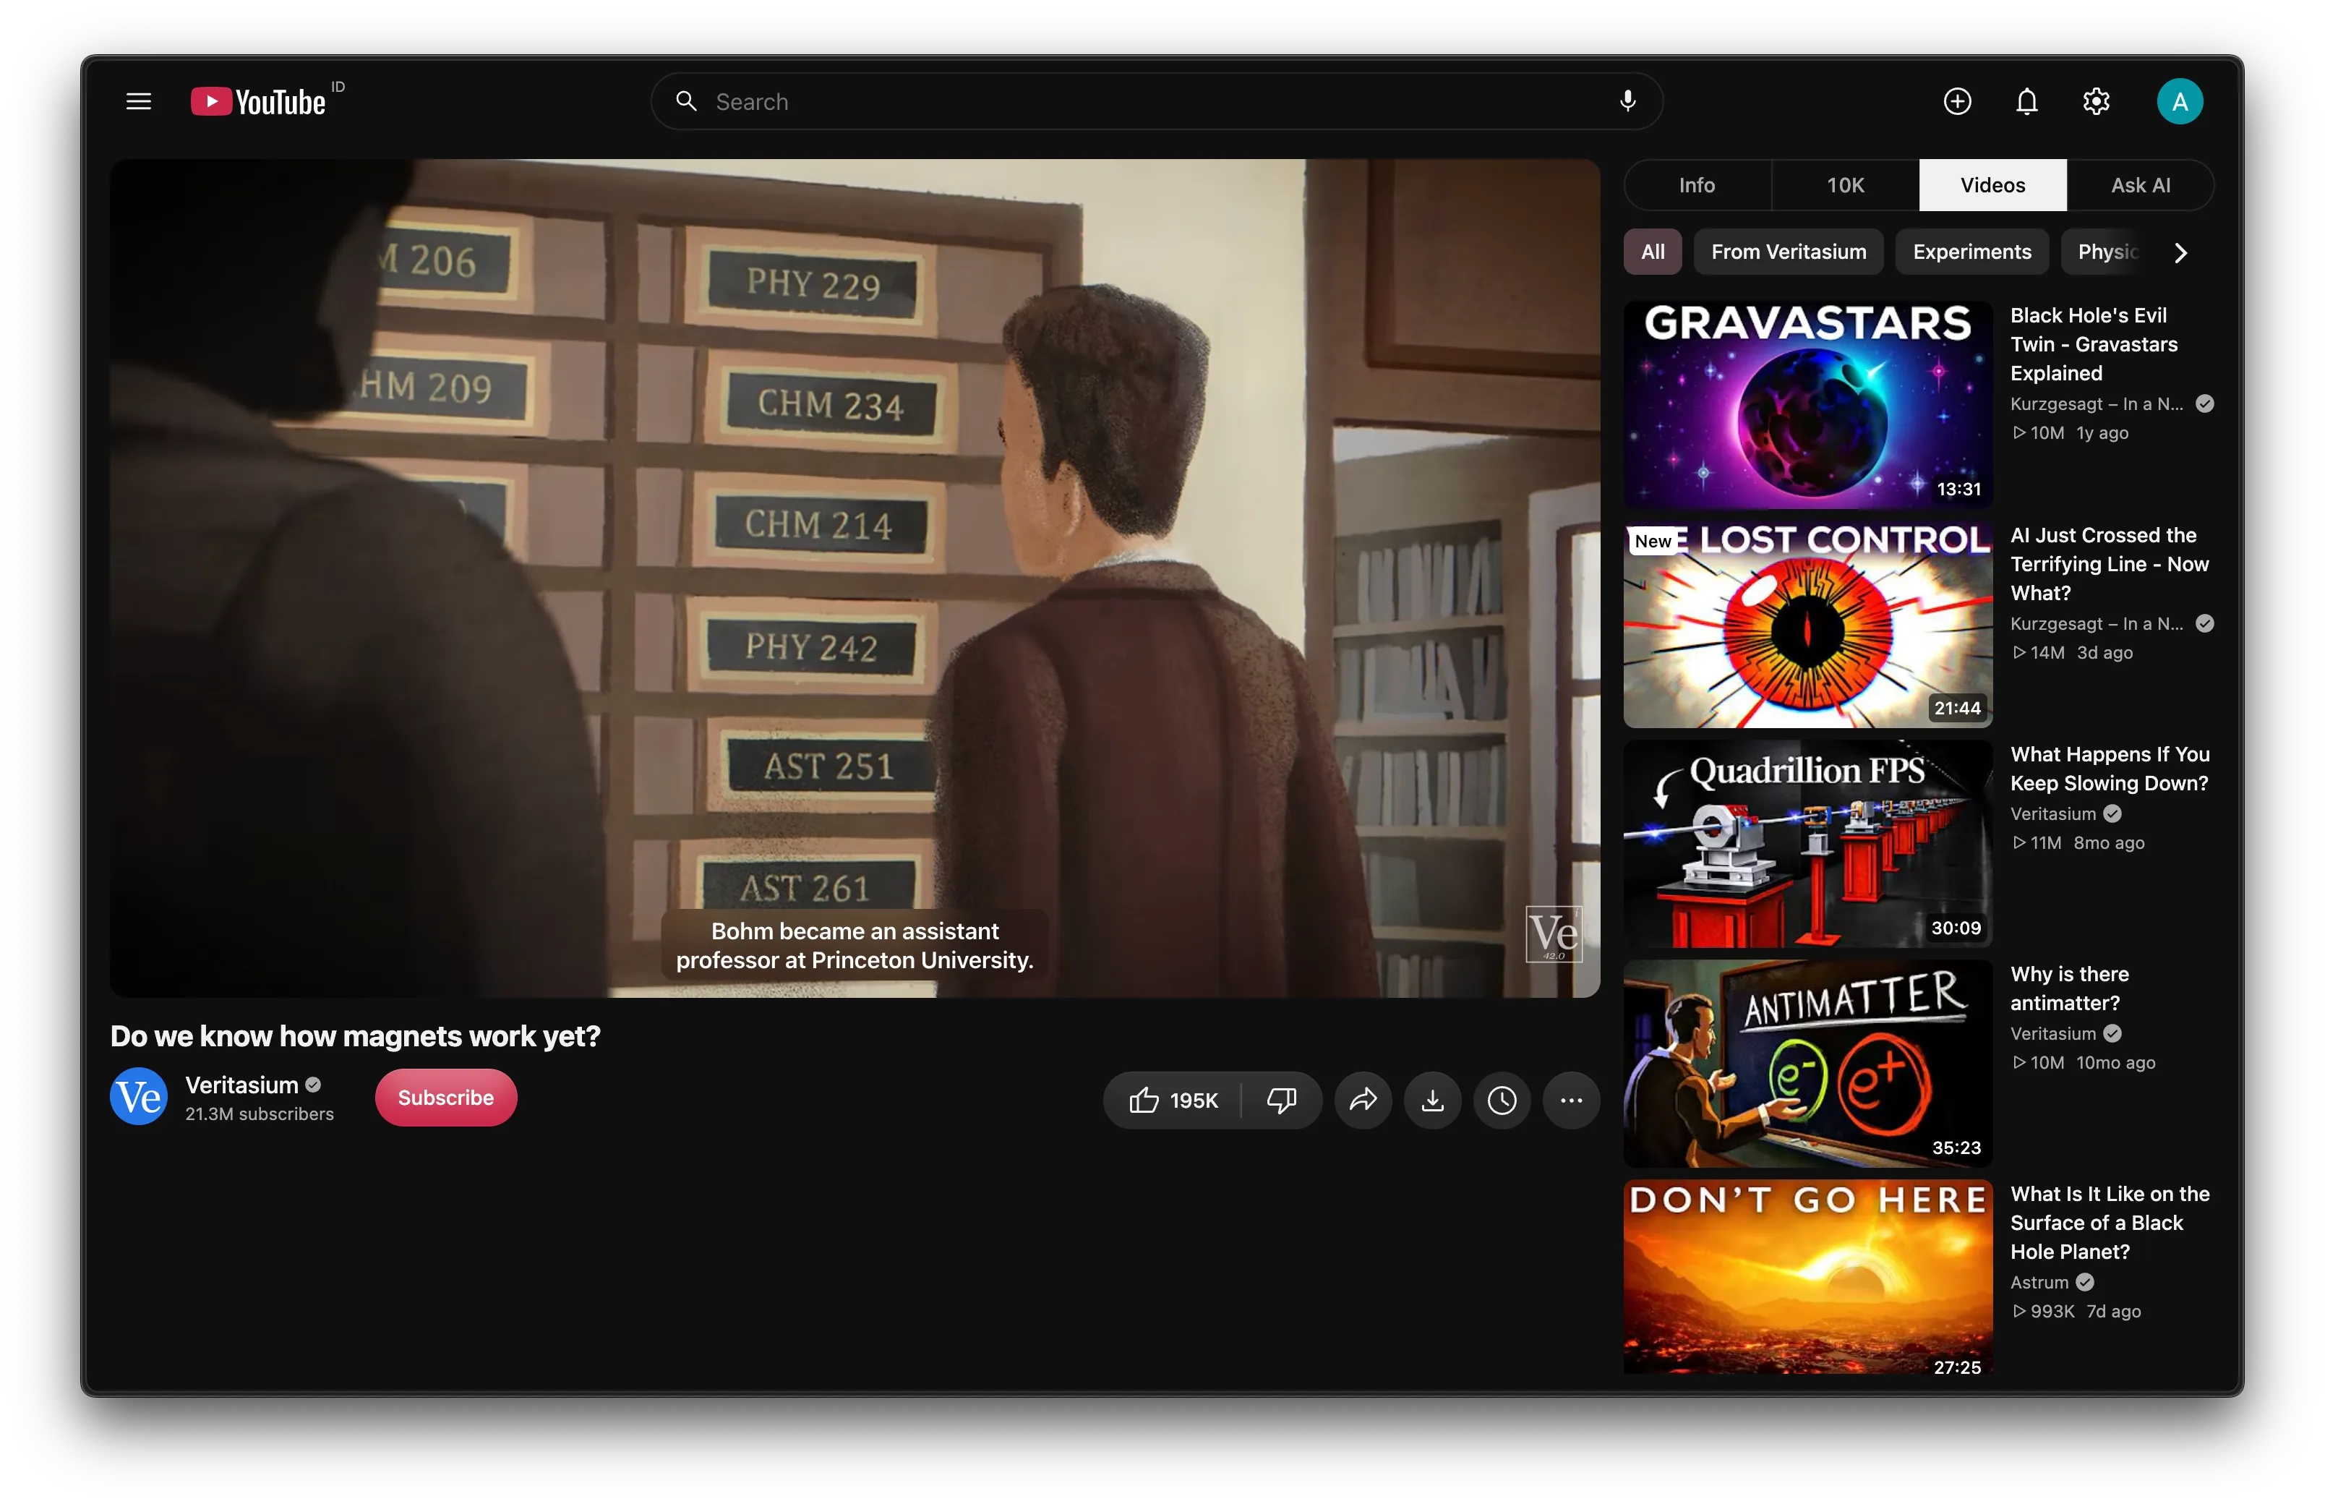Open 'What Happens If You Keep Slowing Down?' title
Screen dimensions: 2325x1504
coord(2109,769)
